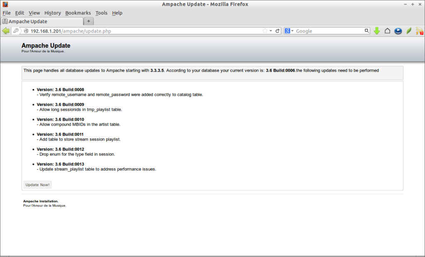
Task: Open Downloads with the green arrow icon
Action: [x=376, y=31]
